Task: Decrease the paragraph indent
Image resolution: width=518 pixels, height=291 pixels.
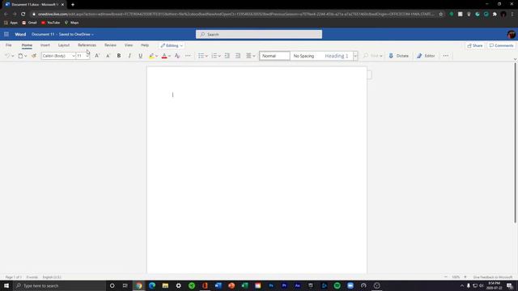Action: click(227, 56)
